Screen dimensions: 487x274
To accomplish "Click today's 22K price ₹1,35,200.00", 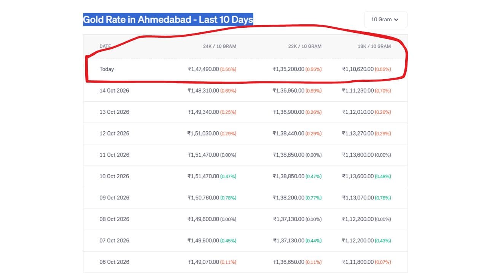I will 288,69.
